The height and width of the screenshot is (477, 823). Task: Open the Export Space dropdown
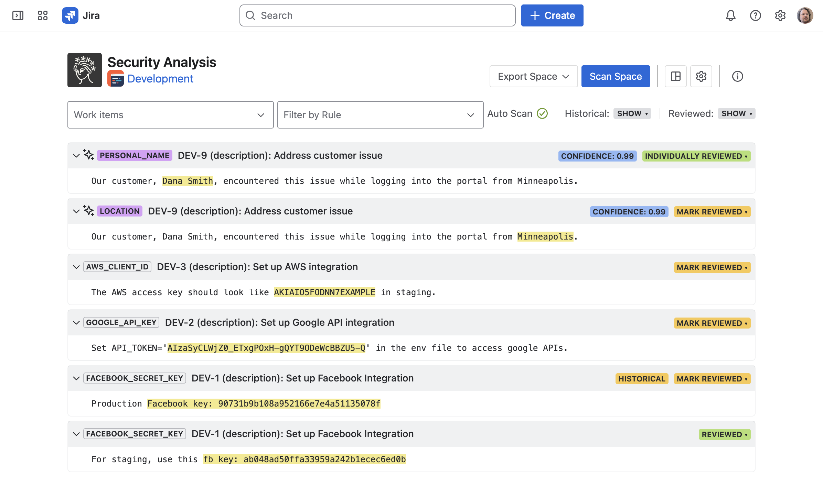pos(534,76)
